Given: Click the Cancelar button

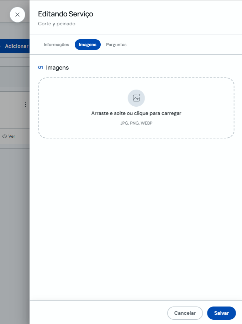Looking at the screenshot, I should pos(185,313).
